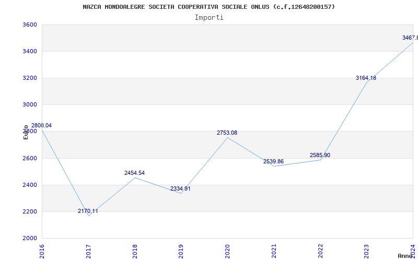
Task: Select the 2170.11 data label
Action: click(88, 211)
